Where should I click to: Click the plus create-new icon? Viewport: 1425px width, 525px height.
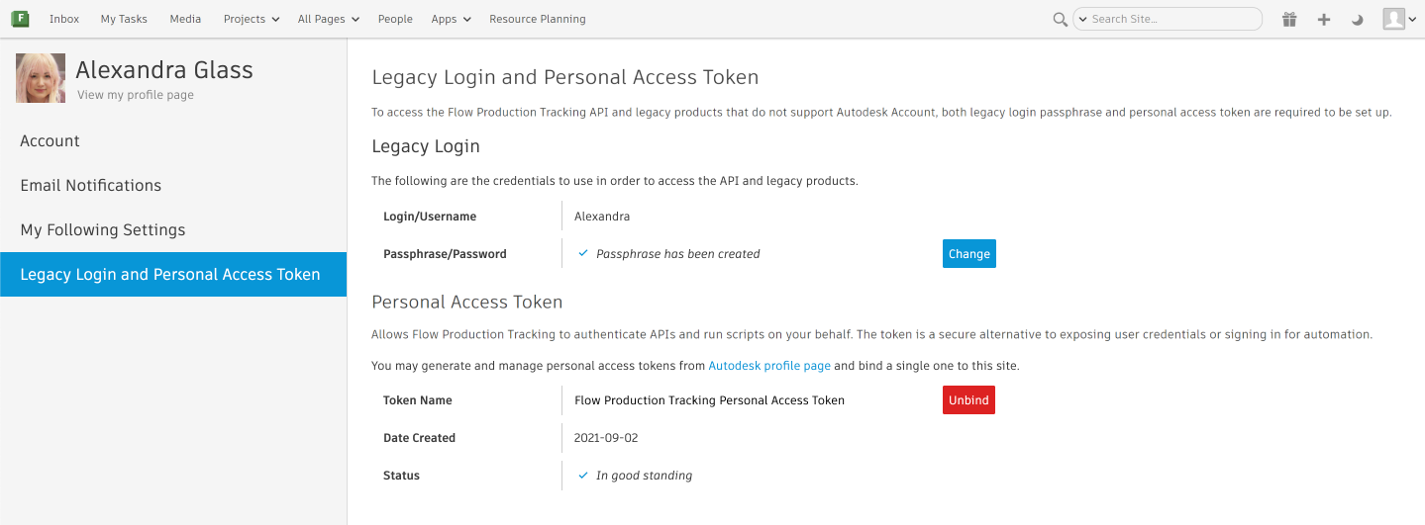pyautogui.click(x=1324, y=19)
